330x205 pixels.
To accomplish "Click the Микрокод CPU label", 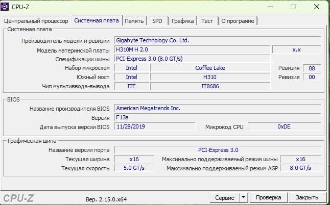I will click(224, 127).
